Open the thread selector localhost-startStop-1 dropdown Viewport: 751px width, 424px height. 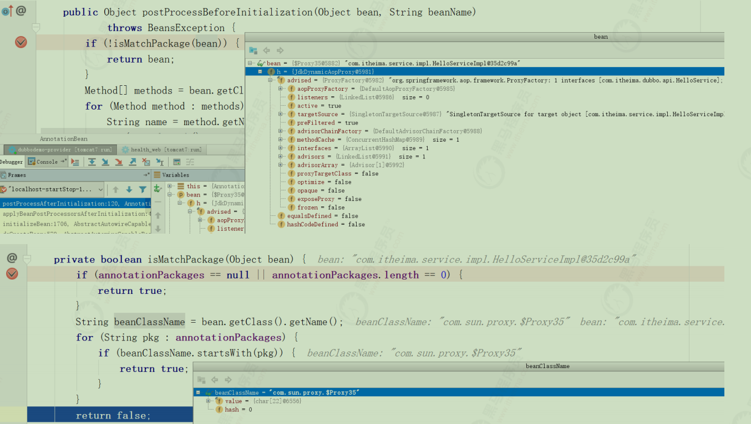52,189
